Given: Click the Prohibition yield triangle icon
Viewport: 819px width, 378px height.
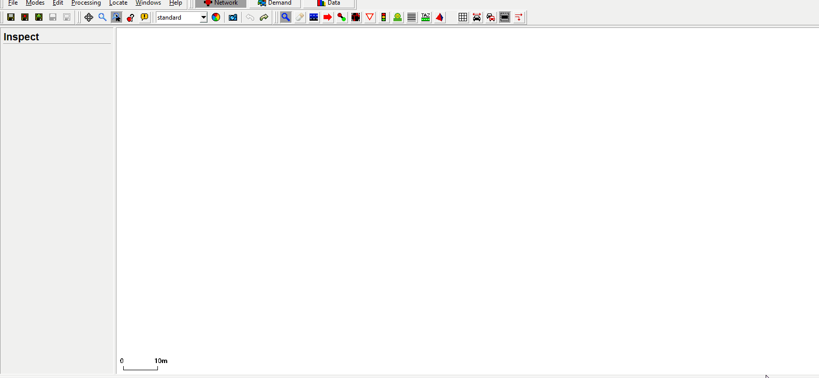Looking at the screenshot, I should (370, 17).
